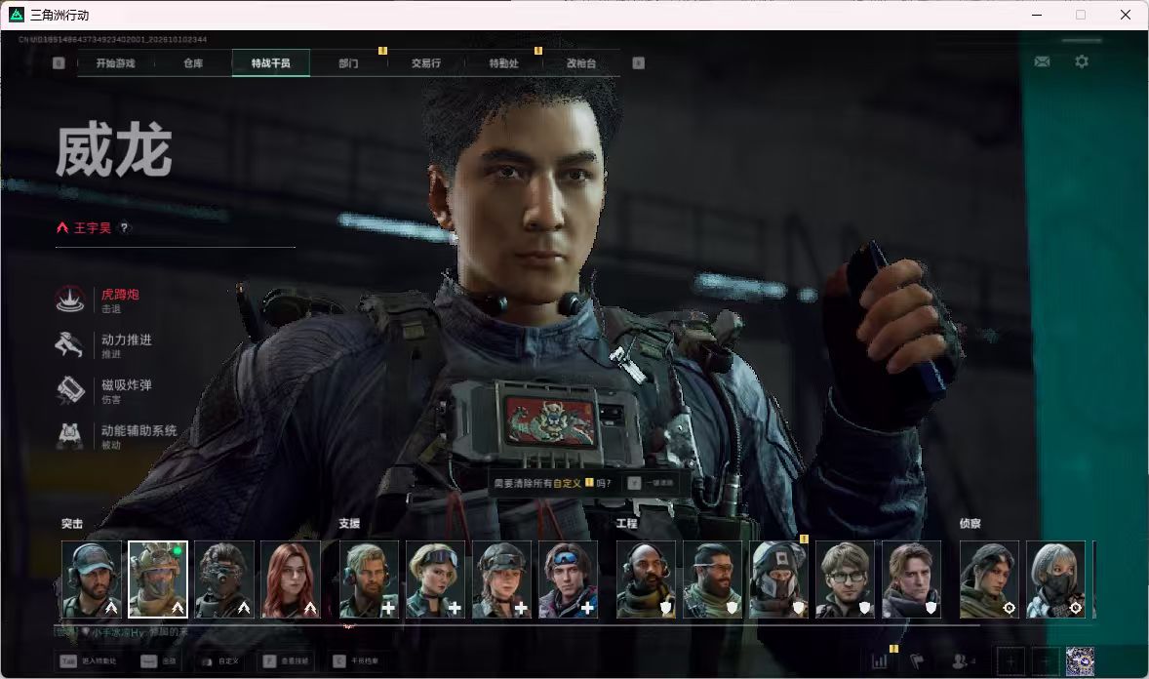
Task: Open the 开始游戏 tab
Action: (x=116, y=63)
